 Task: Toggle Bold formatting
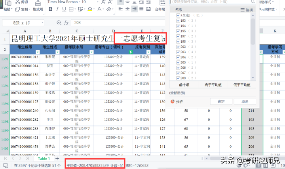(51, 9)
